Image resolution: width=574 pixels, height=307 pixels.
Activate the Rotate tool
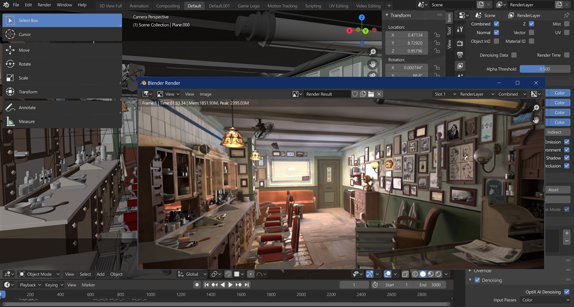point(25,64)
